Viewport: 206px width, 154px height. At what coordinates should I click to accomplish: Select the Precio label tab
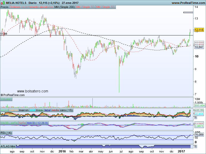pyautogui.click(x=4, y=7)
